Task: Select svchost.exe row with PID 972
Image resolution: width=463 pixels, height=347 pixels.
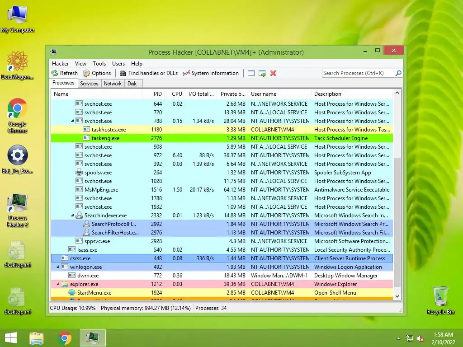Action: [222, 155]
